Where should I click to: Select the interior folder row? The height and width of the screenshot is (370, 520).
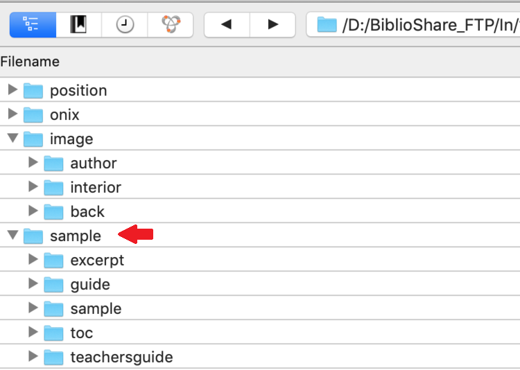tap(260, 186)
